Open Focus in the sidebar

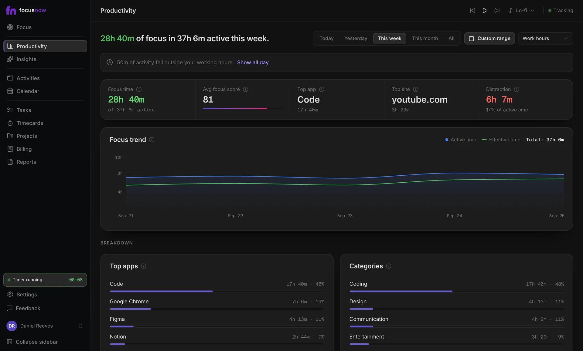(x=45, y=27)
